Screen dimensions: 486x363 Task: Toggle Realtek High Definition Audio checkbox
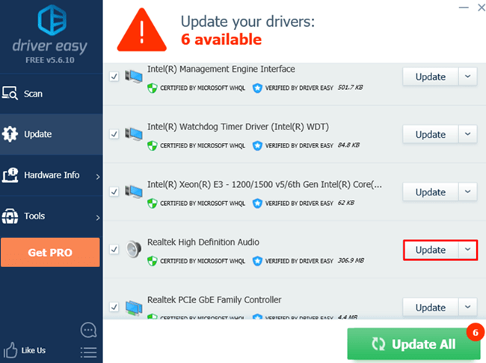[114, 249]
